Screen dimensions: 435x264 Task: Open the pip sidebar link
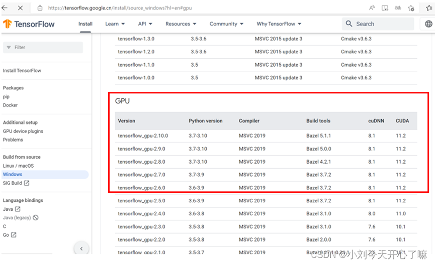pyautogui.click(x=6, y=97)
